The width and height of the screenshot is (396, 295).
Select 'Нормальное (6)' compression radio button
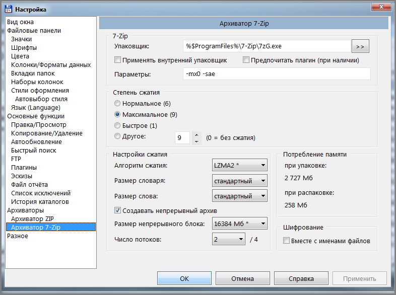click(118, 103)
